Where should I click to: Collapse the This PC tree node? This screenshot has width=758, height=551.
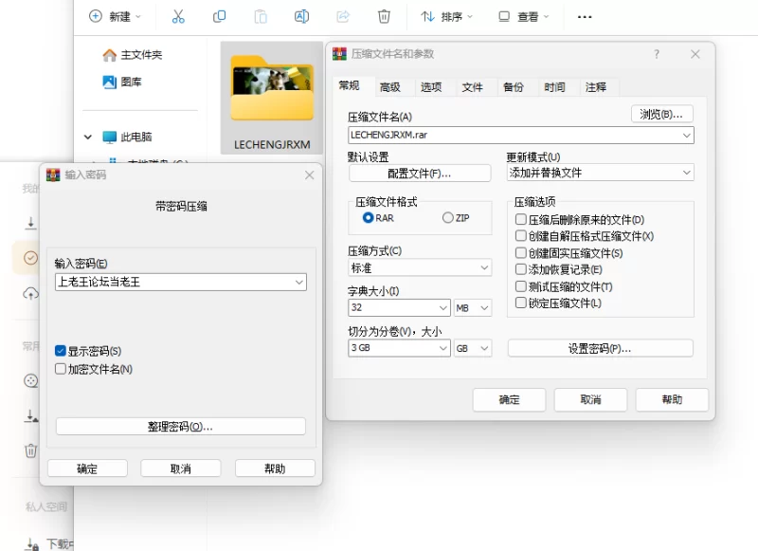click(x=88, y=137)
